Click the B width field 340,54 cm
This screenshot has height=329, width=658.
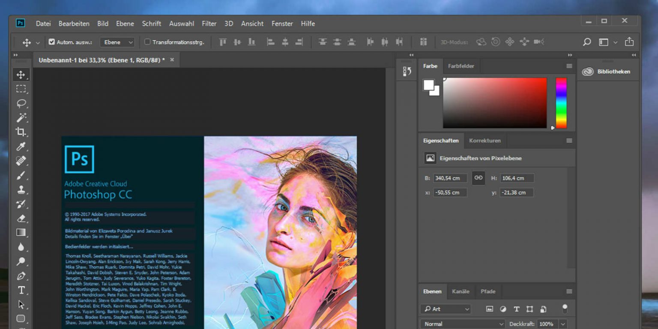[450, 178]
